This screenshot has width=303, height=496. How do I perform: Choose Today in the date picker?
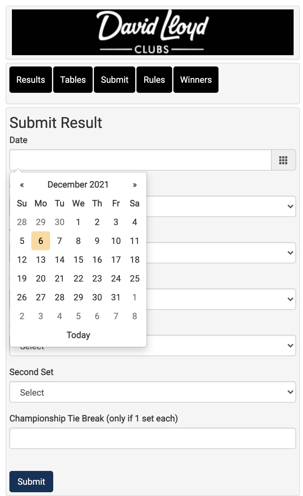(78, 335)
